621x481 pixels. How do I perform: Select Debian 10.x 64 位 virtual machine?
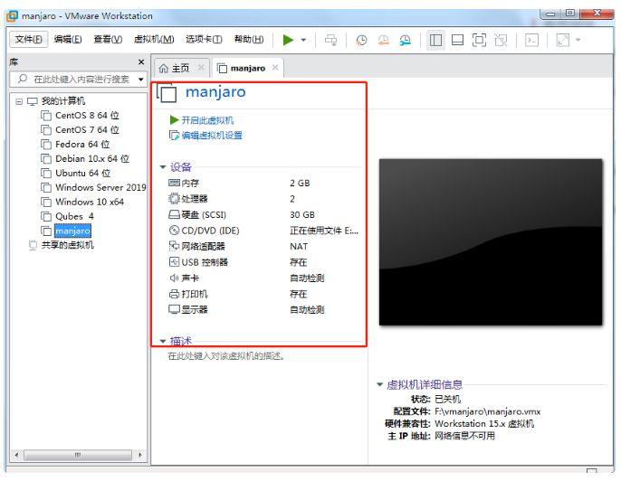pos(85,158)
